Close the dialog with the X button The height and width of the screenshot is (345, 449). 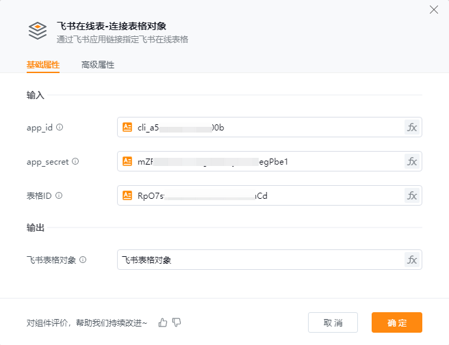pyautogui.click(x=434, y=10)
